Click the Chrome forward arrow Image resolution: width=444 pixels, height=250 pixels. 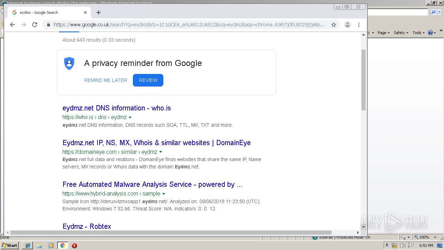[x=24, y=25]
